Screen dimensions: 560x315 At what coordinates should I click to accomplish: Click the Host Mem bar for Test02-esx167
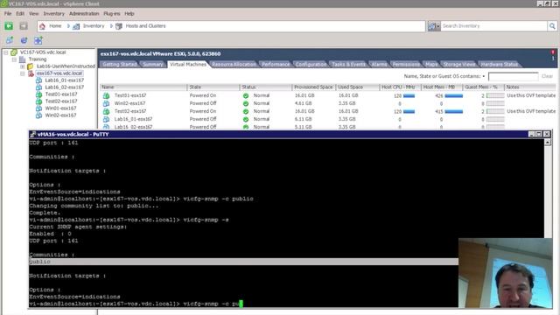click(453, 111)
